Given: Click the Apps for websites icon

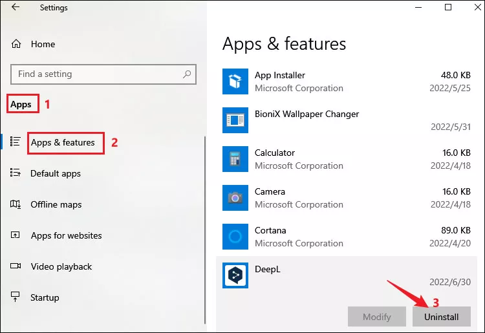Looking at the screenshot, I should [x=15, y=235].
